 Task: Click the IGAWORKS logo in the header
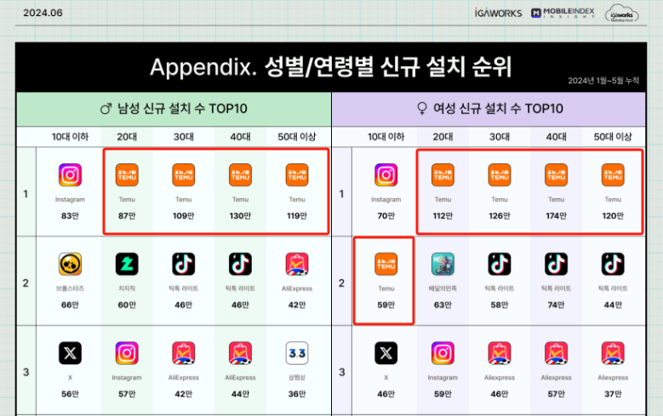(x=509, y=13)
